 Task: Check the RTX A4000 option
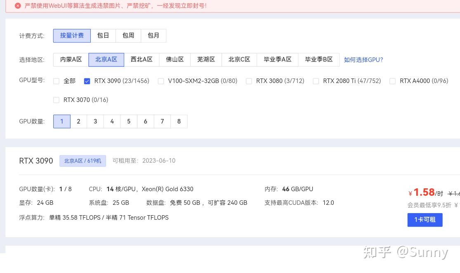[x=392, y=81]
